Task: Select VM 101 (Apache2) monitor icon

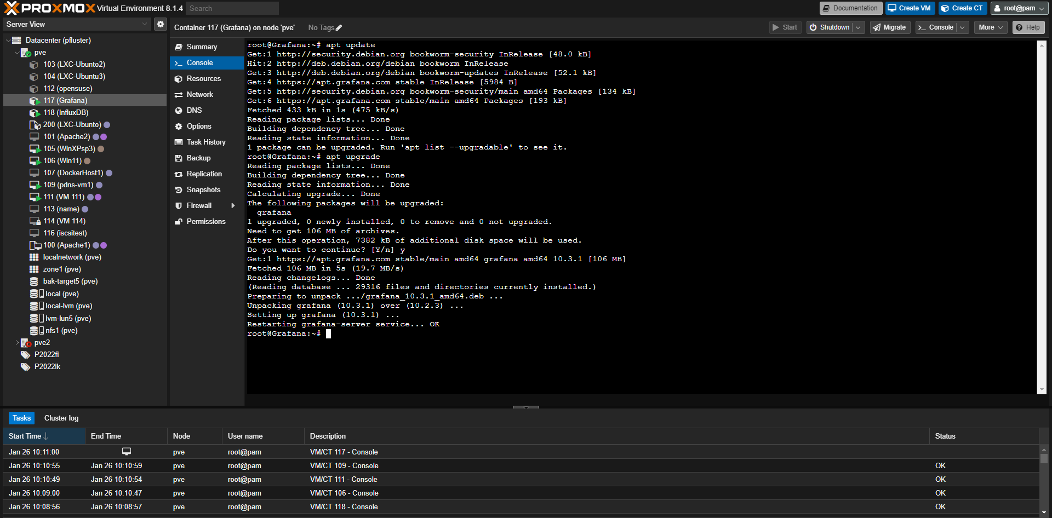Action: point(34,137)
